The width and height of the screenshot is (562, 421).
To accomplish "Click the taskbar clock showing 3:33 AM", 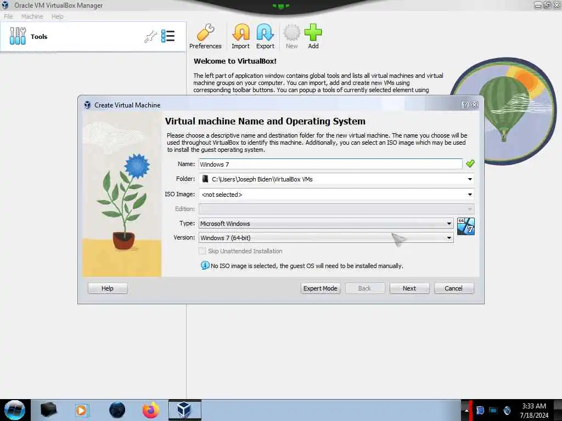I will [533, 410].
